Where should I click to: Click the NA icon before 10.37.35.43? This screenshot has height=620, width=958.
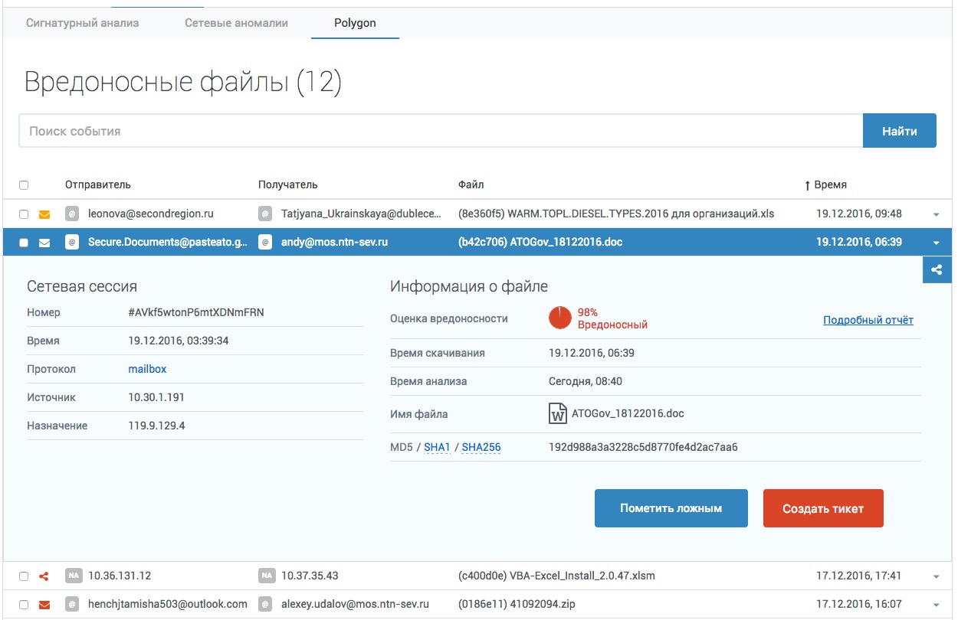266,576
